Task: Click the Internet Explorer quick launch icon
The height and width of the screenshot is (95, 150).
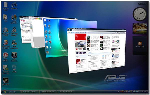Action: tap(15, 92)
